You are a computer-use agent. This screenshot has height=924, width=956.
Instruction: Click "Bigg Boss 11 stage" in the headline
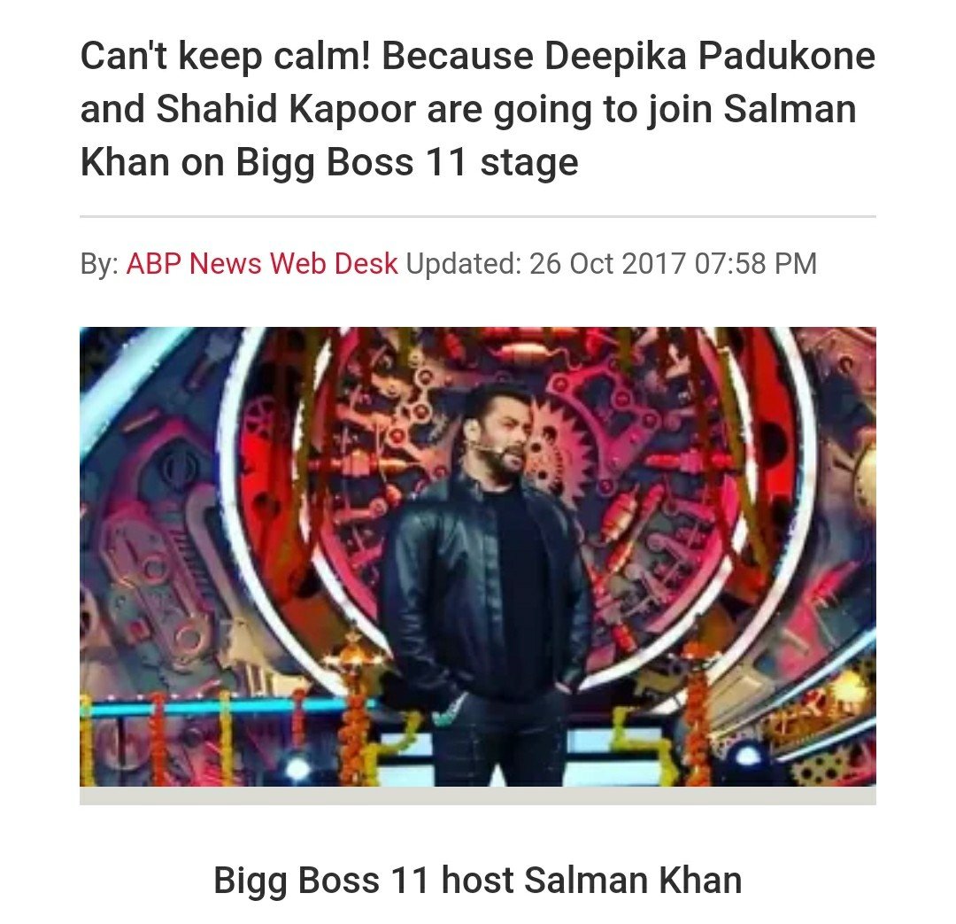point(407,163)
